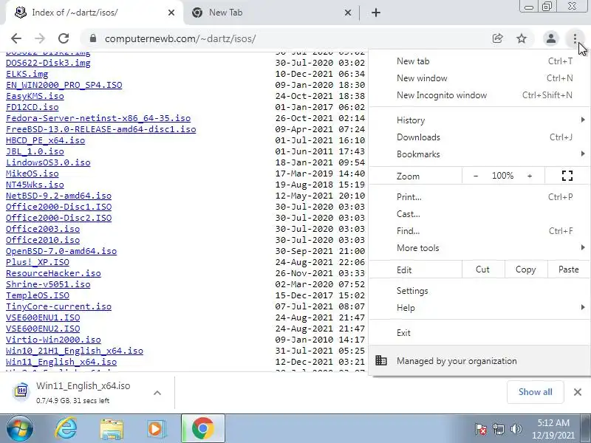The image size is (591, 443).
Task: Click the three-dot Chrome menu button
Action: (x=575, y=38)
